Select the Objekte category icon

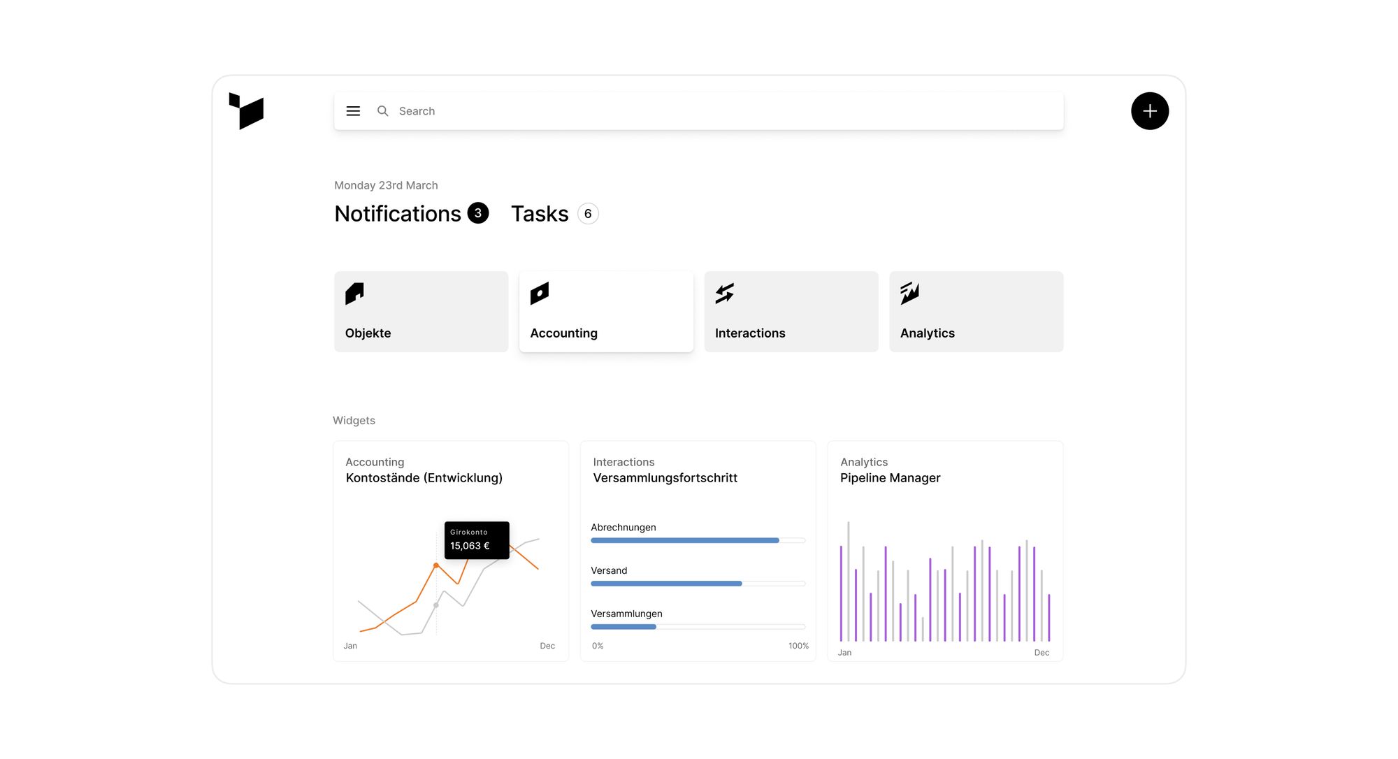point(355,294)
